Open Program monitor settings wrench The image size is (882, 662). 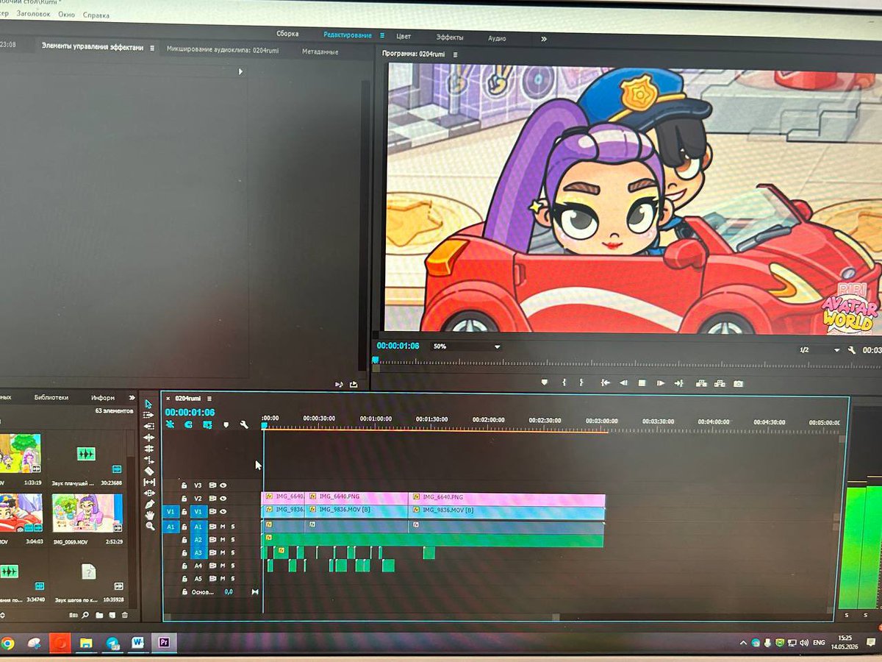852,350
